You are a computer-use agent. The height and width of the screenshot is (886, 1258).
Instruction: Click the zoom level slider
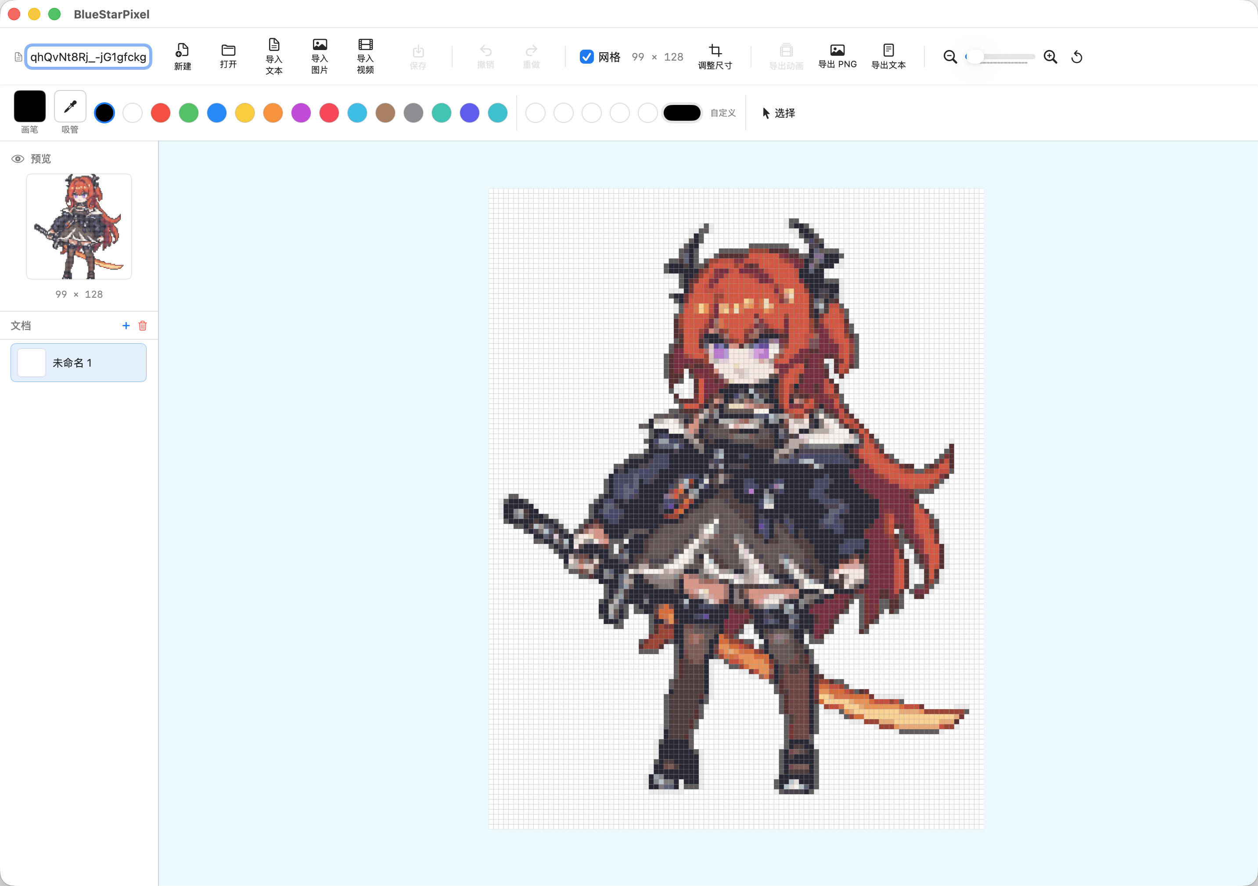point(999,57)
